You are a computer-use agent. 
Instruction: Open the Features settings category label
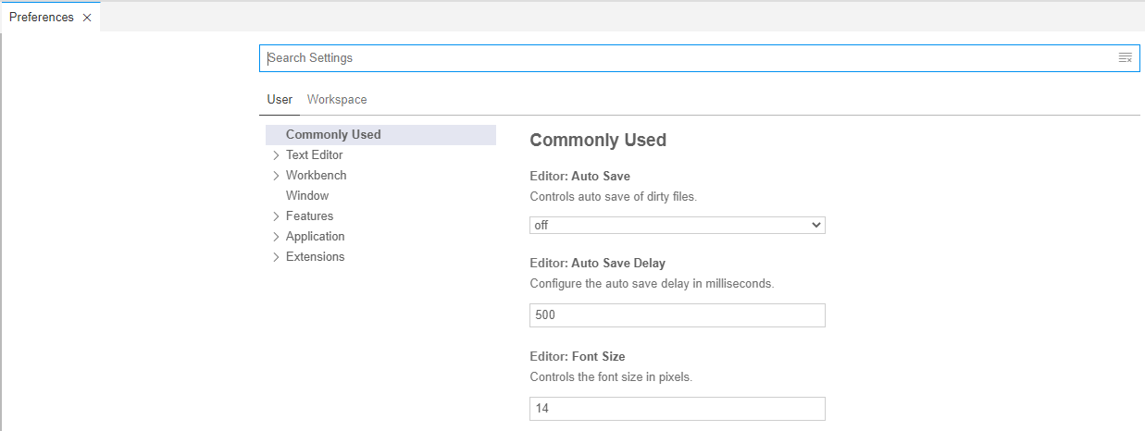pyautogui.click(x=309, y=216)
